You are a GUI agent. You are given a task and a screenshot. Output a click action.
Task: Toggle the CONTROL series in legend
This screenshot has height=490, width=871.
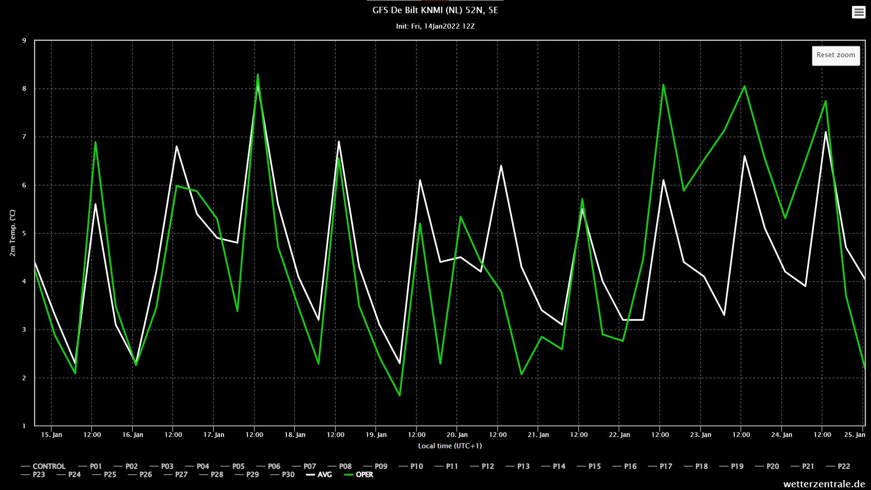click(49, 466)
